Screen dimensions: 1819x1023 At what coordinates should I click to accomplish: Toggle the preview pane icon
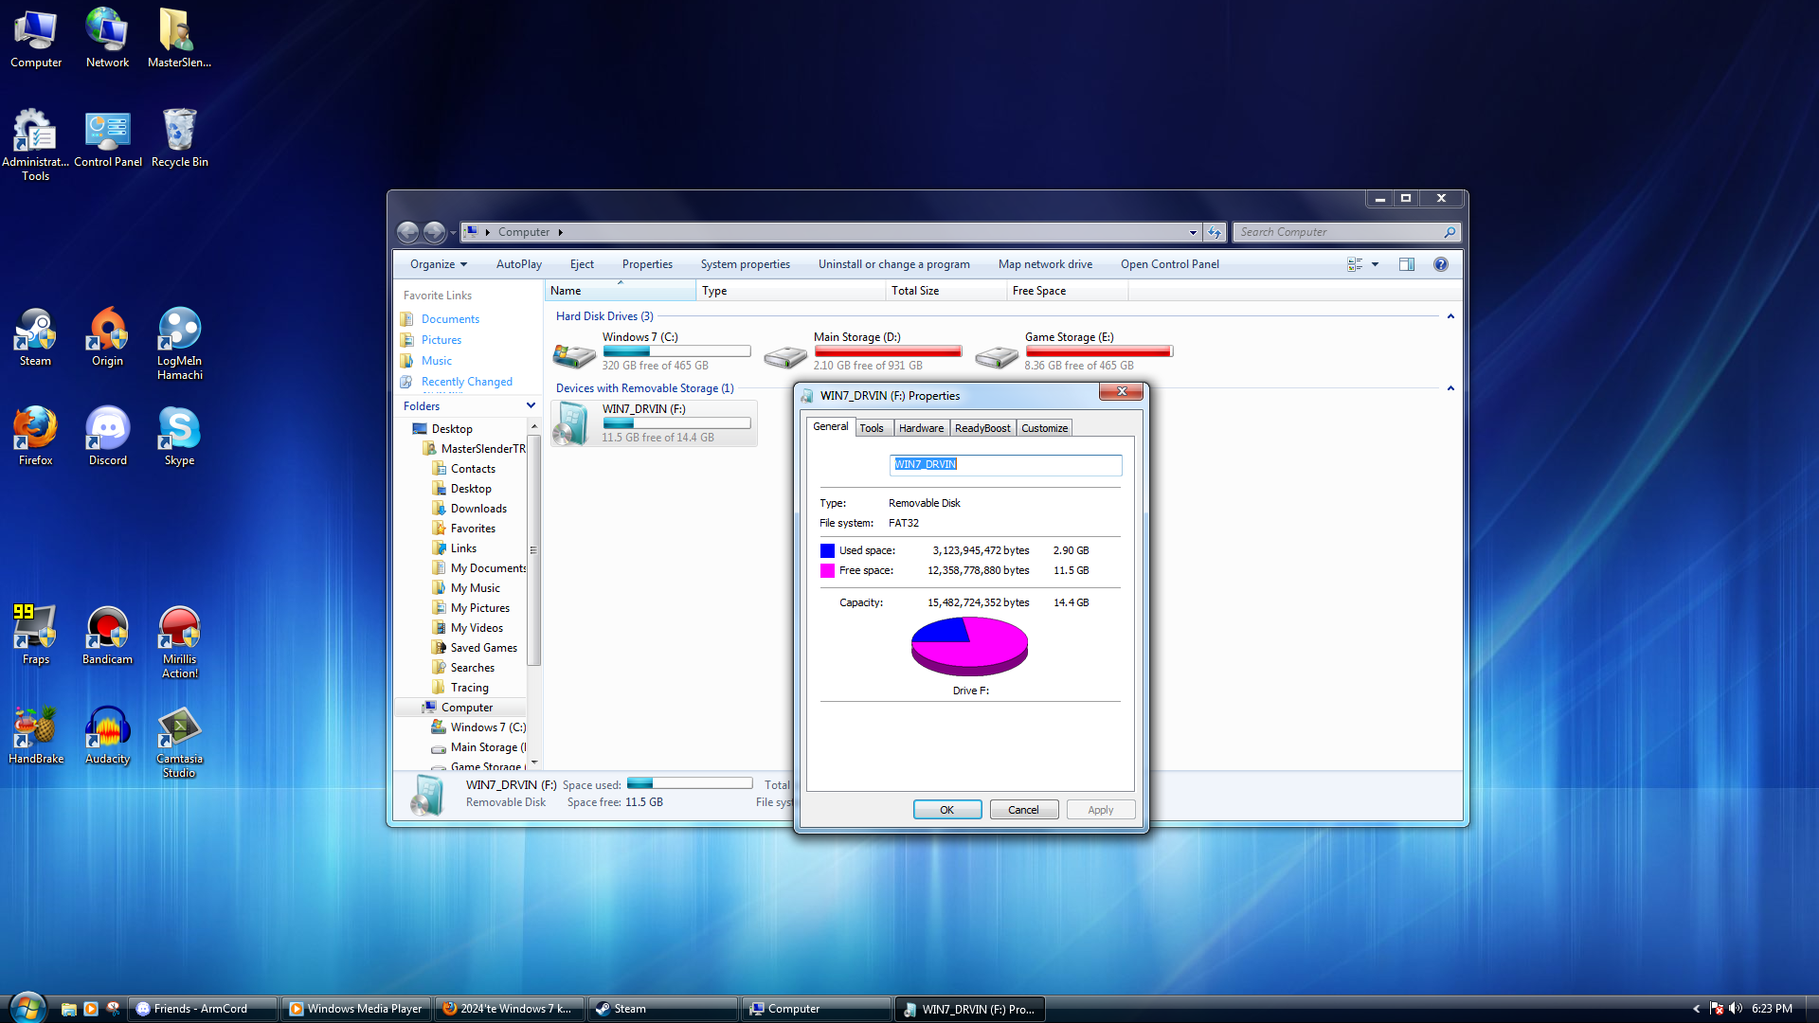coord(1407,264)
